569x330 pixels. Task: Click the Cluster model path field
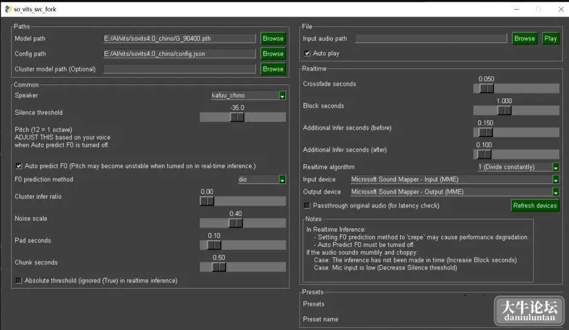point(179,69)
